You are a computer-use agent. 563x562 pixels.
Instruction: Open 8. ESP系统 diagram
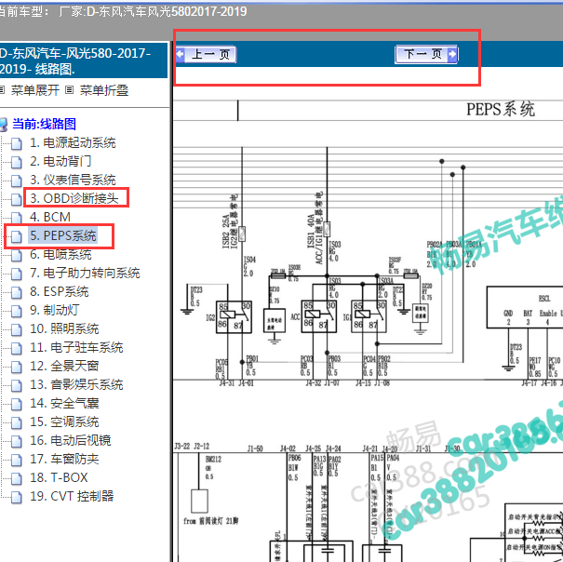click(x=60, y=291)
